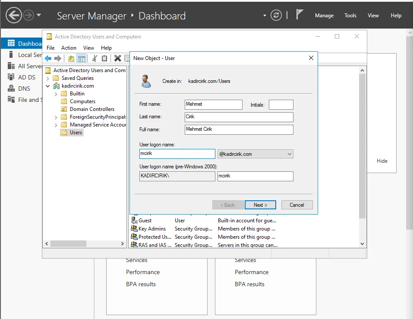Click the Full name input field
The image size is (413, 319).
pos(239,129)
